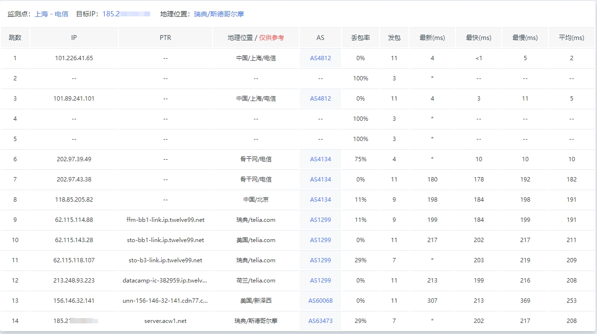Click the <1 fastest time value
The height and width of the screenshot is (334, 597).
click(x=479, y=58)
